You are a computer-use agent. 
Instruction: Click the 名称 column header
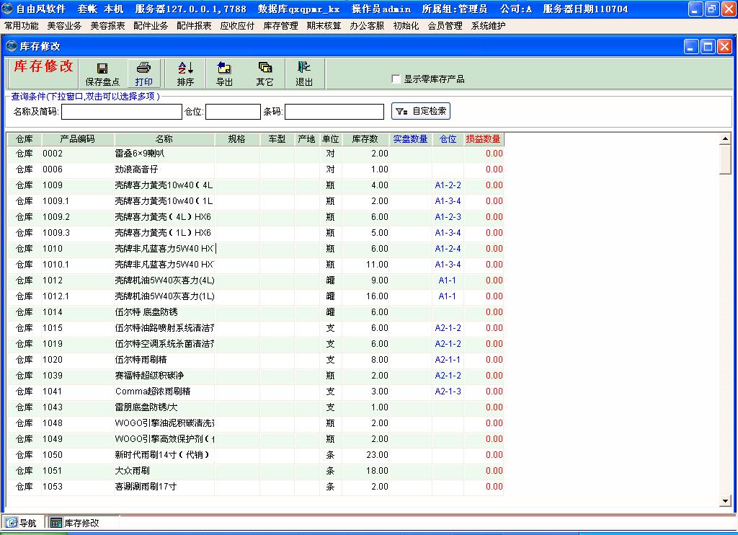[164, 139]
